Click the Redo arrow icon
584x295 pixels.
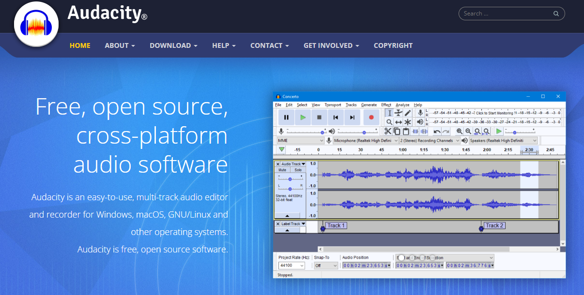[x=446, y=131]
